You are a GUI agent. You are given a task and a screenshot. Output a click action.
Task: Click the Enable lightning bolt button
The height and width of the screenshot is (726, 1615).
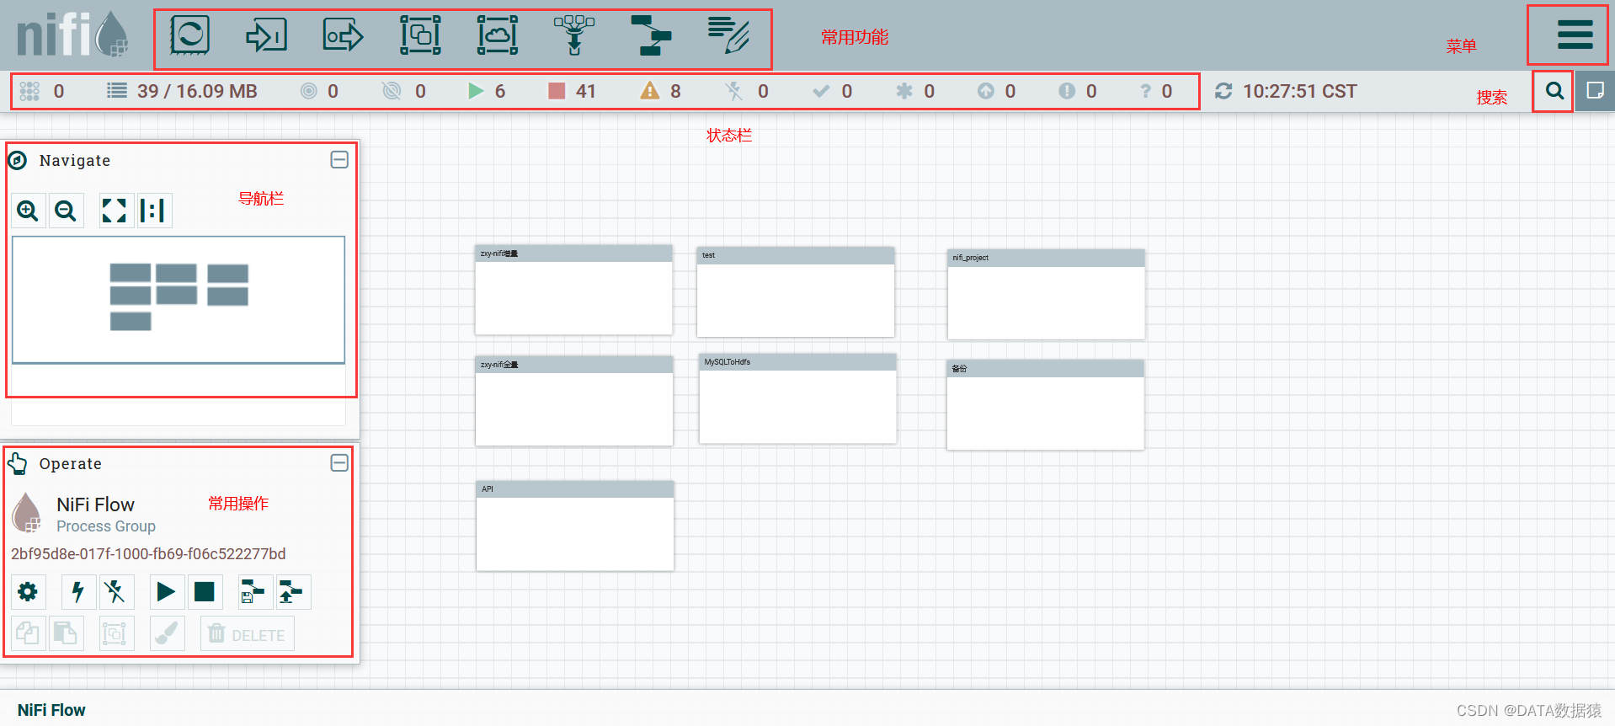point(78,592)
